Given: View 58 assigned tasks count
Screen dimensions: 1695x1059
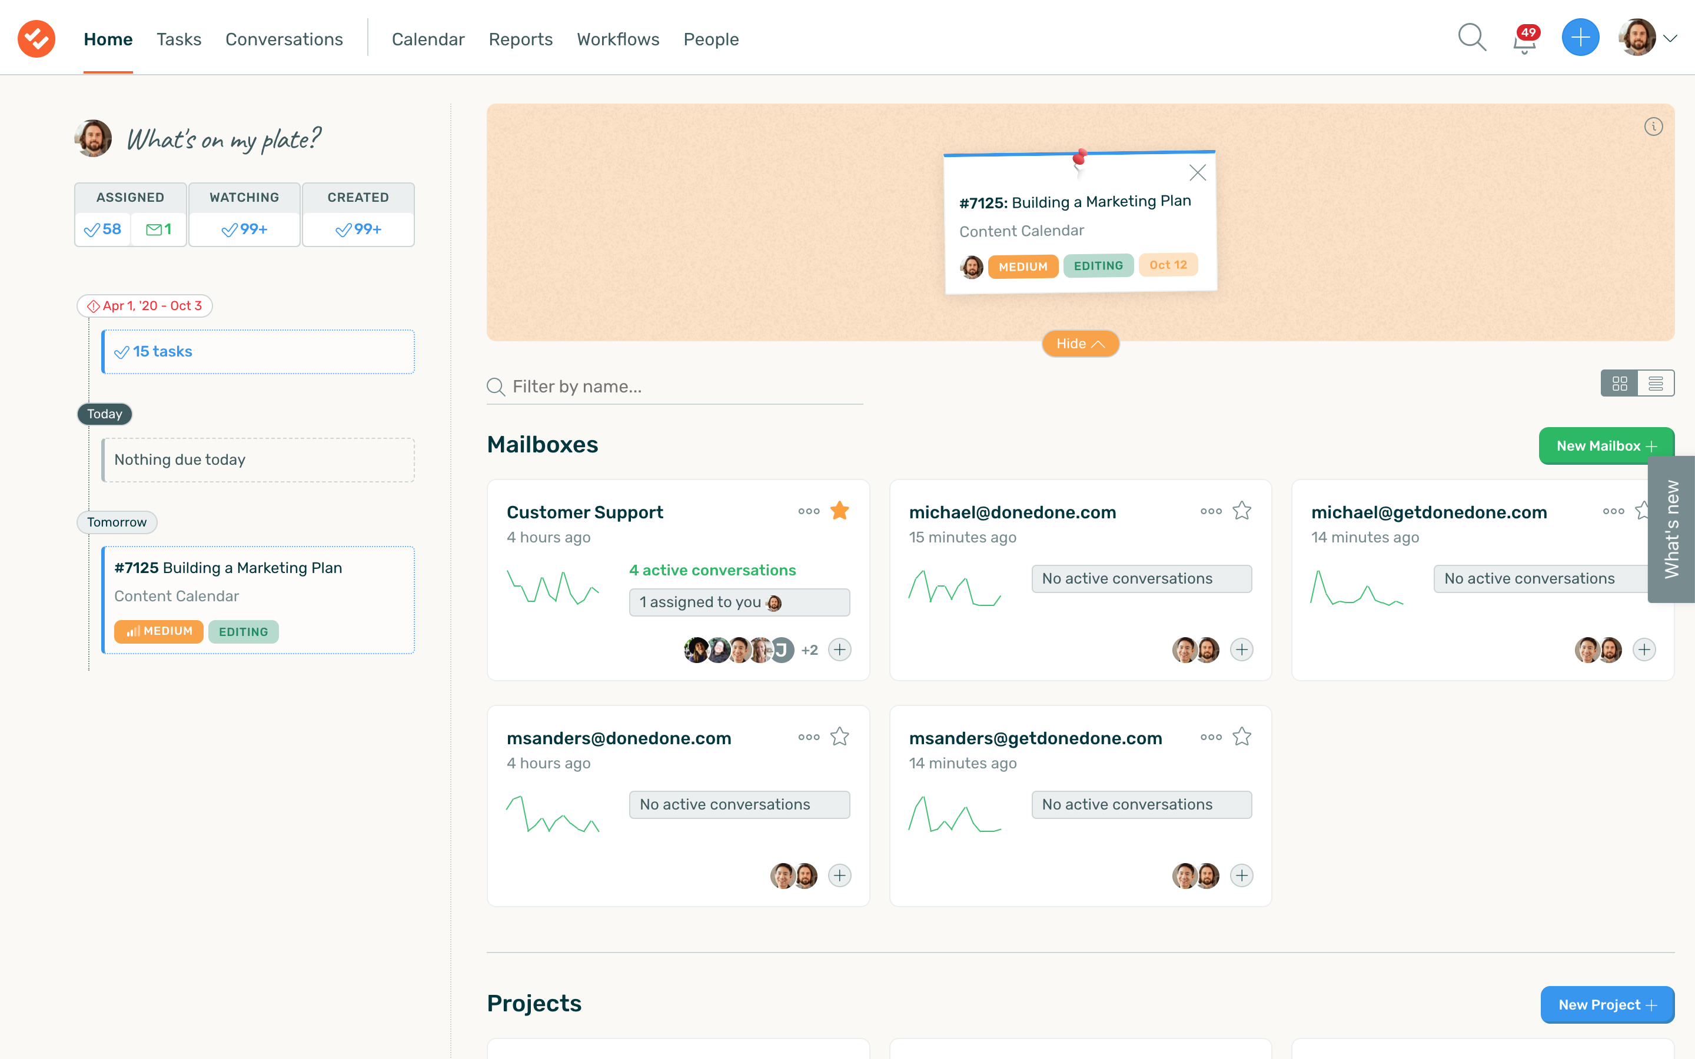Looking at the screenshot, I should click(x=102, y=229).
